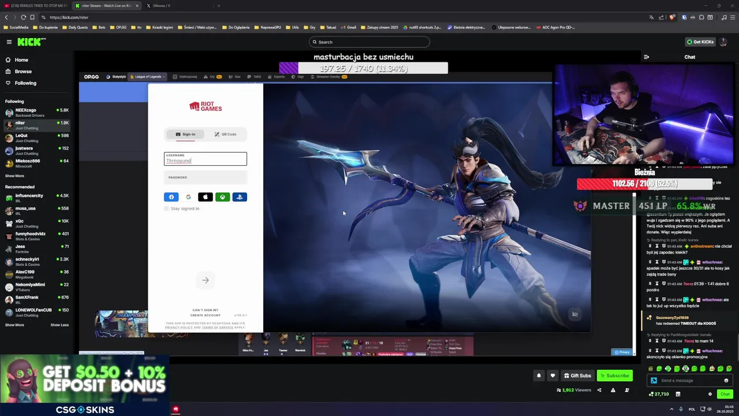Go to Home in sidebar
739x416 pixels.
click(x=21, y=60)
